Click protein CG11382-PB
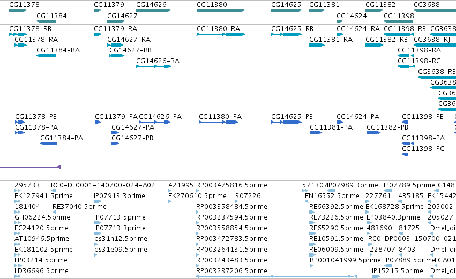Image resolution: width=456 pixels, height=279 pixels. (x=387, y=127)
